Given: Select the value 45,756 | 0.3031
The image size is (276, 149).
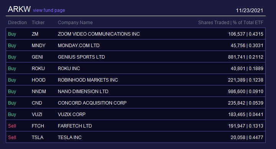Looking at the screenshot, I should click(247, 46).
